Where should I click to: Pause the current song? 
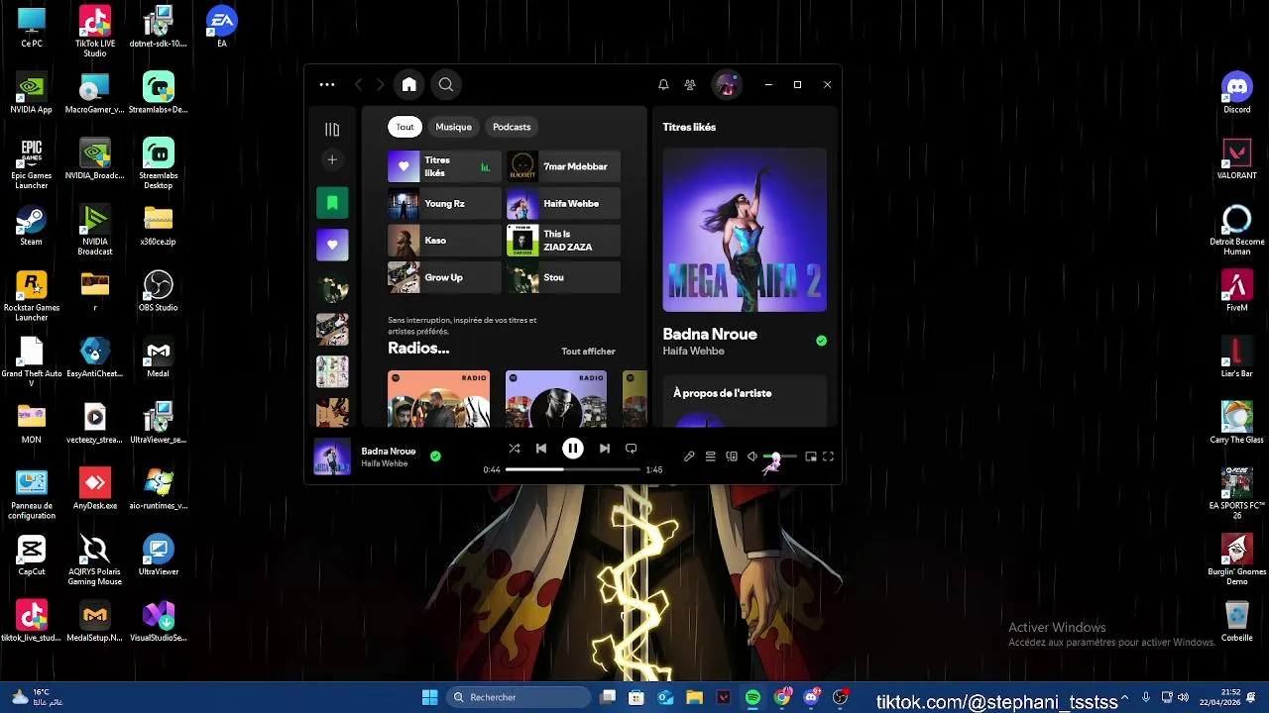pos(573,449)
